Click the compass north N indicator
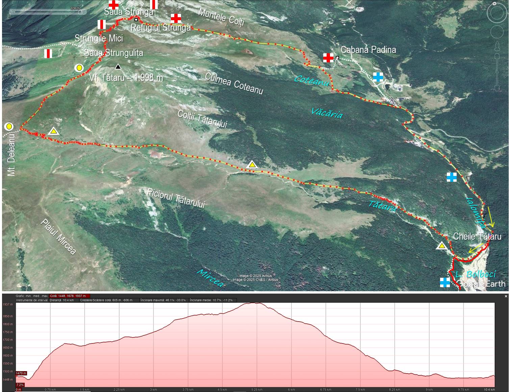Viewport: 509px width, 392px height. [494, 4]
